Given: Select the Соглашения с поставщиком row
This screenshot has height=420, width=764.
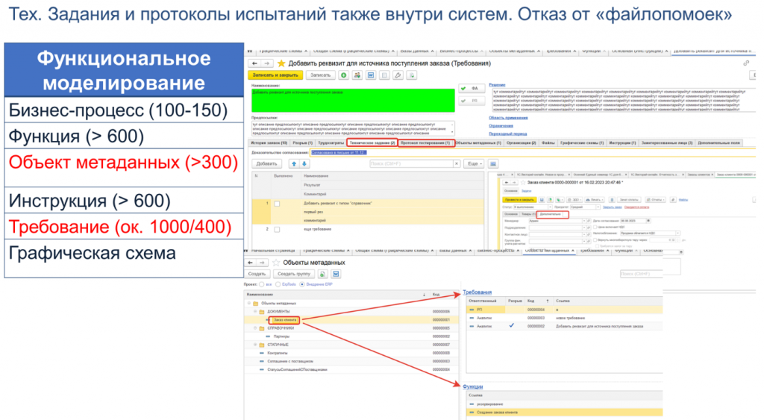Looking at the screenshot, I should pyautogui.click(x=353, y=362).
